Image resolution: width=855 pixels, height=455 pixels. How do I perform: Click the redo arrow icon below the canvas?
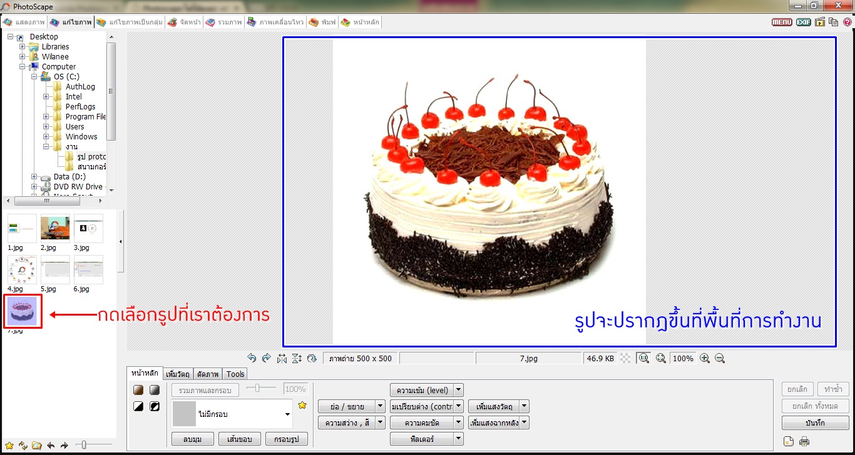coord(267,358)
